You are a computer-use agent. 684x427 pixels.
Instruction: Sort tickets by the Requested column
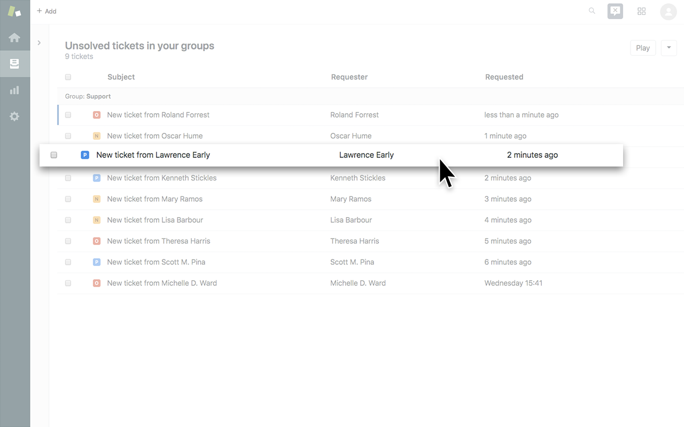pyautogui.click(x=504, y=77)
